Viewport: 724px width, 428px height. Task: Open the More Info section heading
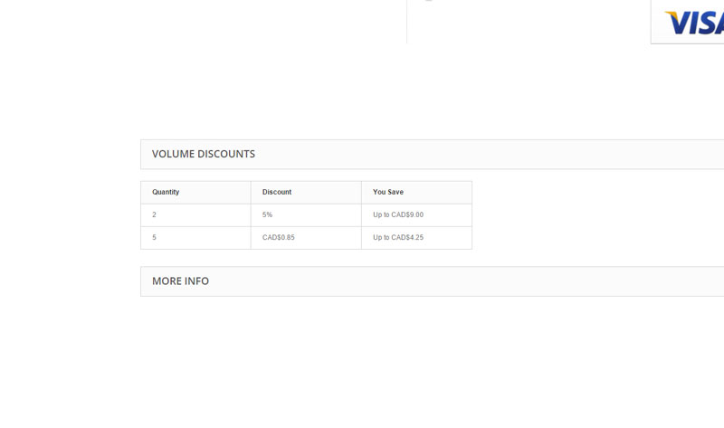pyautogui.click(x=433, y=281)
